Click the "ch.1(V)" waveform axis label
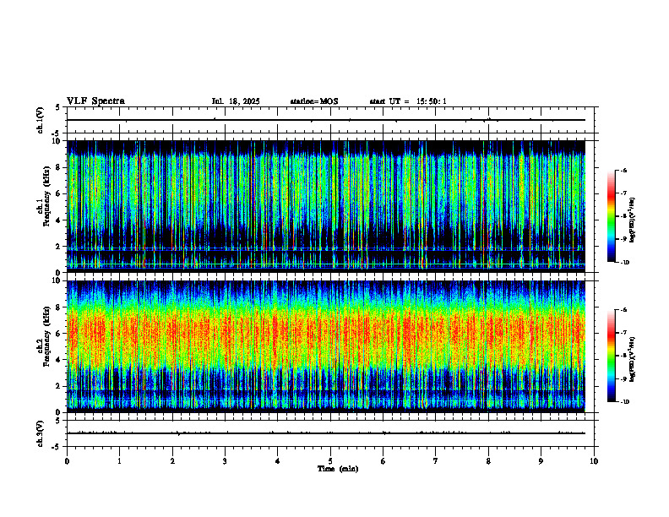Image resolution: width=669 pixels, height=517 pixels. click(x=41, y=120)
